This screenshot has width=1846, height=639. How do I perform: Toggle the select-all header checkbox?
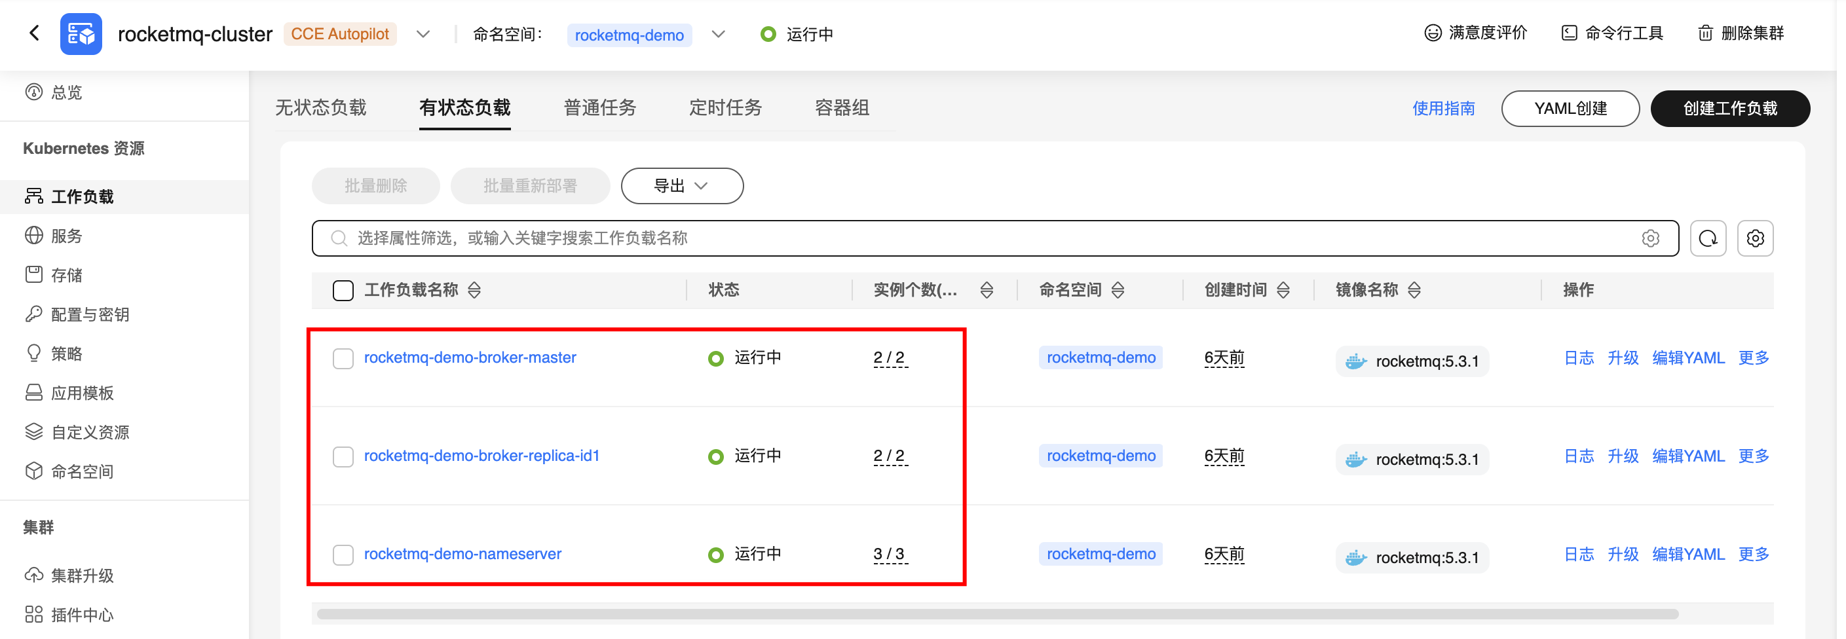[343, 290]
